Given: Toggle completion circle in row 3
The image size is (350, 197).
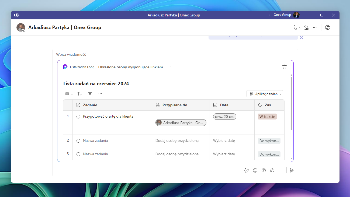Looking at the screenshot, I should 78,154.
